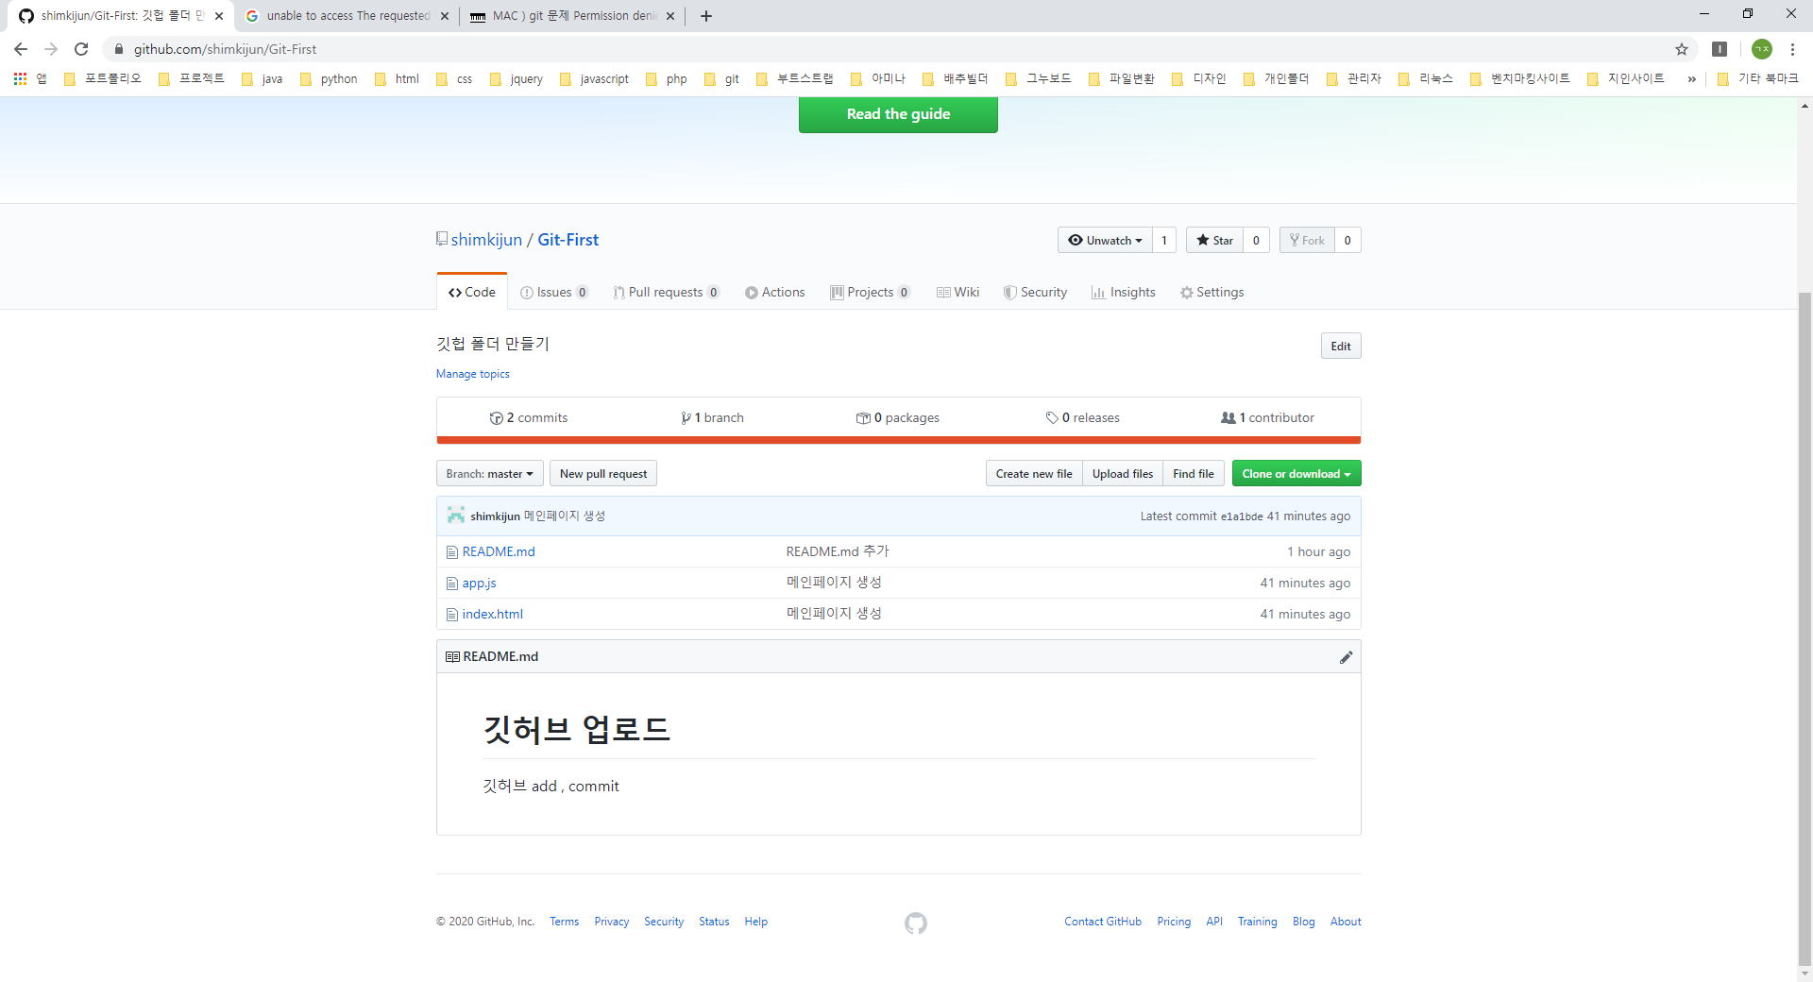View 1 contributor link
The height and width of the screenshot is (982, 1813).
(x=1267, y=417)
